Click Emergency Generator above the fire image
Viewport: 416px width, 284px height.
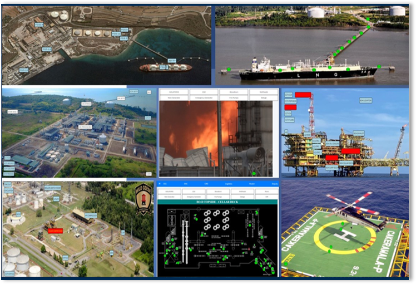(x=204, y=98)
